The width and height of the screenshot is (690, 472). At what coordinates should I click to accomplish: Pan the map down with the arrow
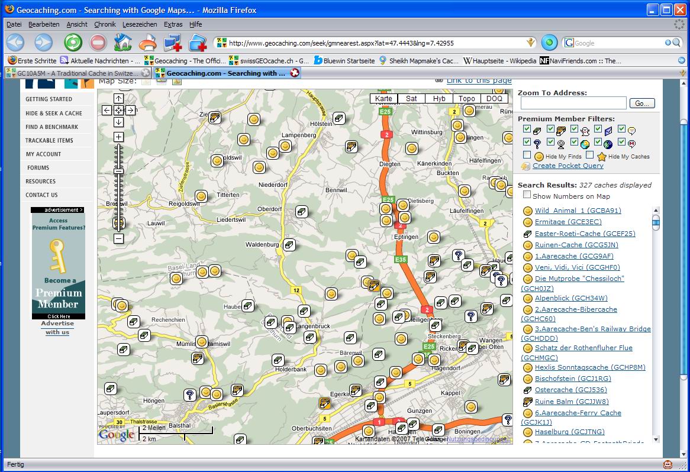(x=118, y=122)
